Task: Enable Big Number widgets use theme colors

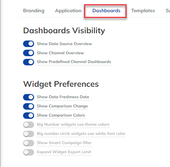Action: pos(28,125)
